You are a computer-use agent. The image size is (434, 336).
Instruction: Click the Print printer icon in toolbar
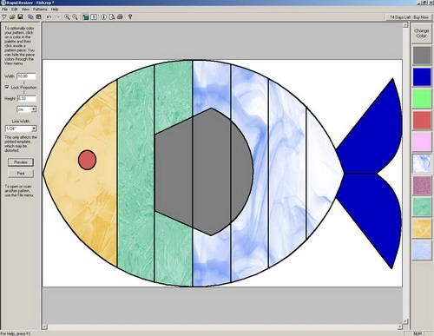(120, 17)
